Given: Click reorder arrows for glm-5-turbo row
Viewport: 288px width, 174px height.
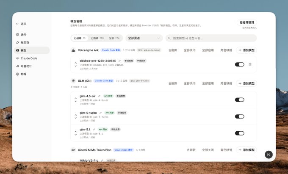Looking at the screenshot, I should (75, 116).
